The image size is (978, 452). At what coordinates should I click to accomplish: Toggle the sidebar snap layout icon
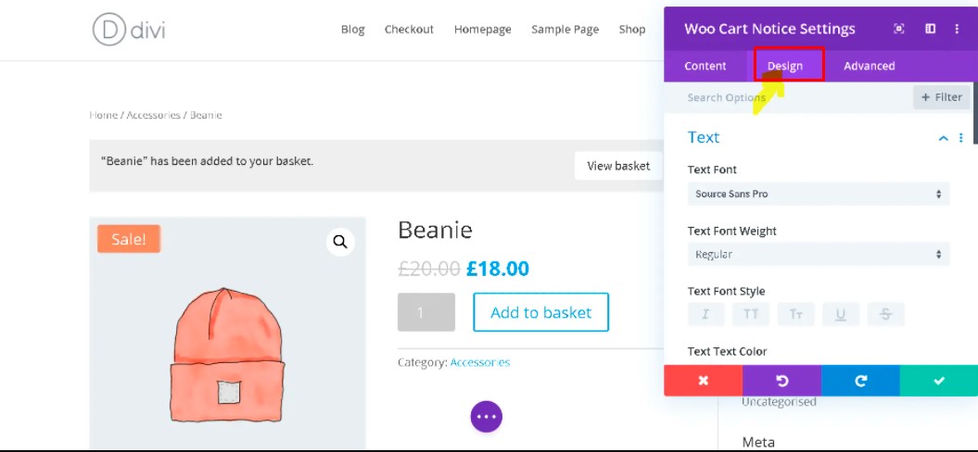click(x=930, y=29)
